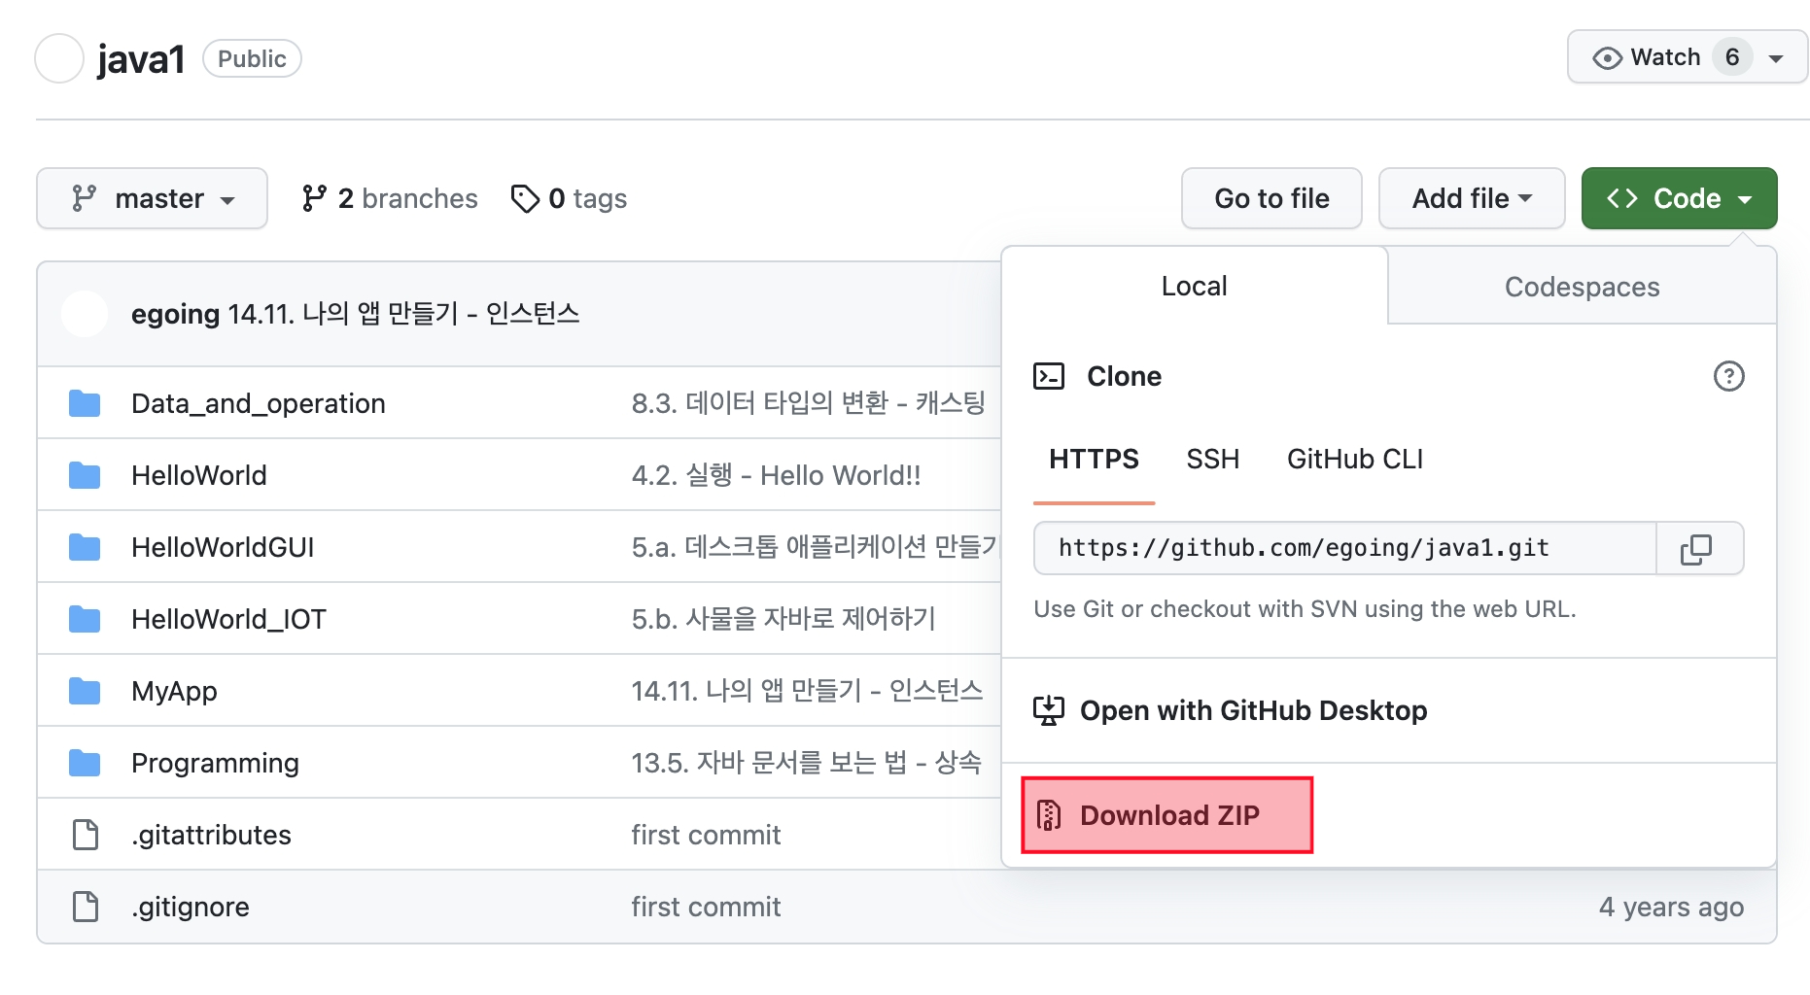Click the GitHub Desktop download icon

(1049, 710)
